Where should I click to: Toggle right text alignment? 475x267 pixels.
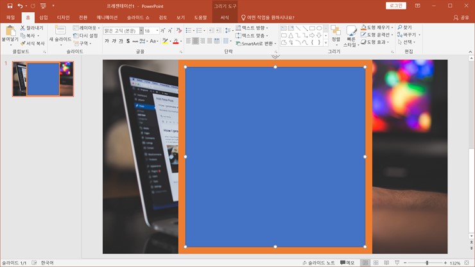(202, 41)
